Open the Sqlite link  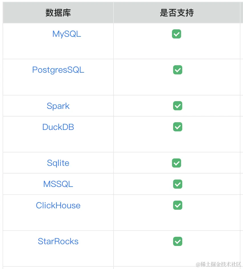(58, 163)
